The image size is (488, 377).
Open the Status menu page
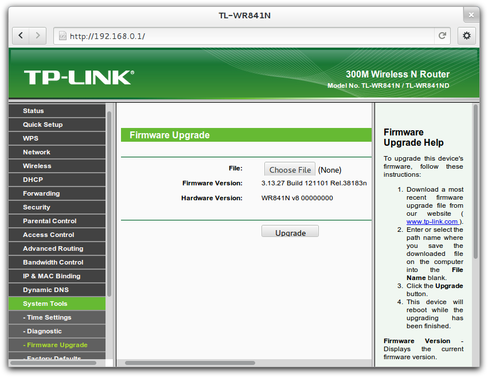tap(57, 111)
